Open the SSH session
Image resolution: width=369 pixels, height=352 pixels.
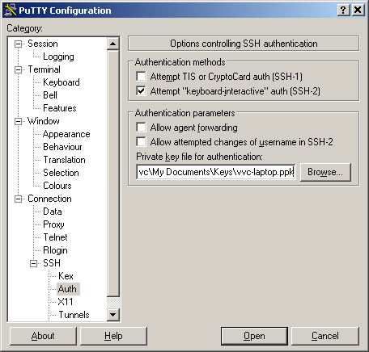(x=254, y=336)
